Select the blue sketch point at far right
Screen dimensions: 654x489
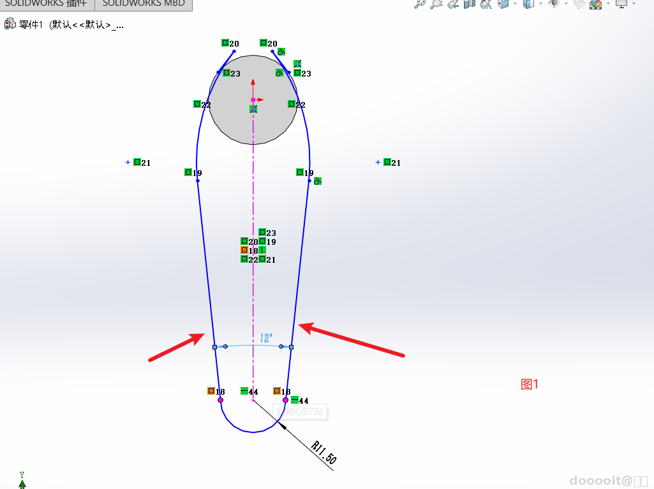click(x=378, y=162)
